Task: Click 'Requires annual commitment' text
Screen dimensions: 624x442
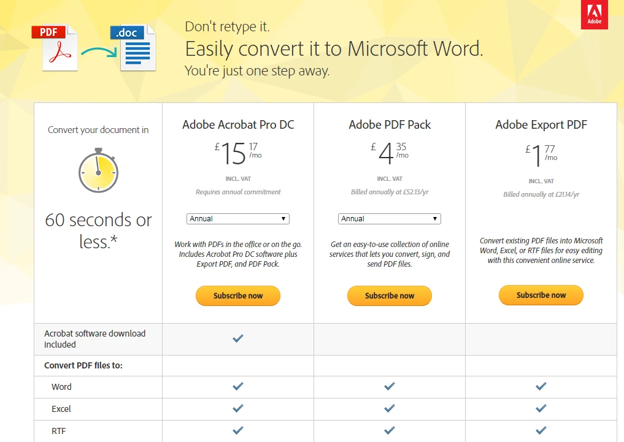Action: coord(238,192)
